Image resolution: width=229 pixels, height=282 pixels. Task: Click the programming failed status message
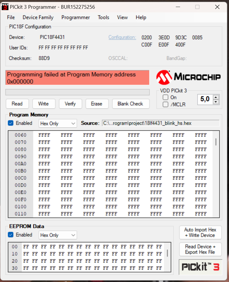tap(77, 78)
